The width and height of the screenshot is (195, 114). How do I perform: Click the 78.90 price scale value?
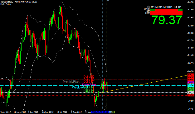pyautogui.click(x=191, y=101)
